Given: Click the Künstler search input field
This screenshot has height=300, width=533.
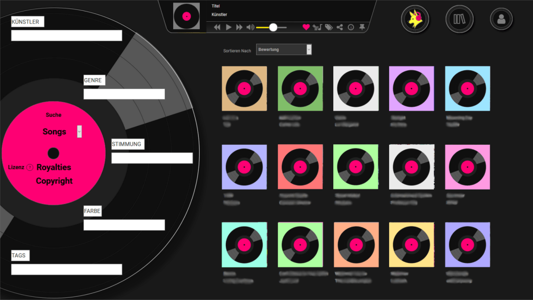Looking at the screenshot, I should coord(66,35).
